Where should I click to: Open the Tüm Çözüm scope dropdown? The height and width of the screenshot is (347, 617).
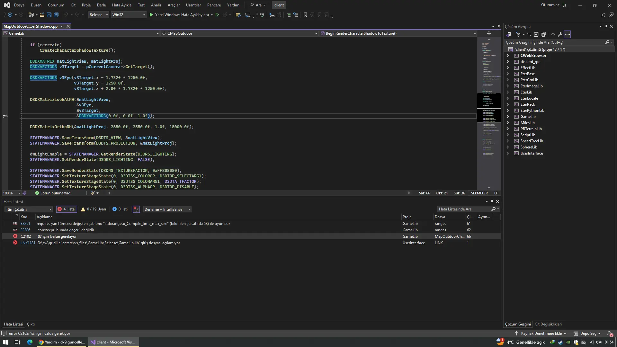[x=29, y=209]
